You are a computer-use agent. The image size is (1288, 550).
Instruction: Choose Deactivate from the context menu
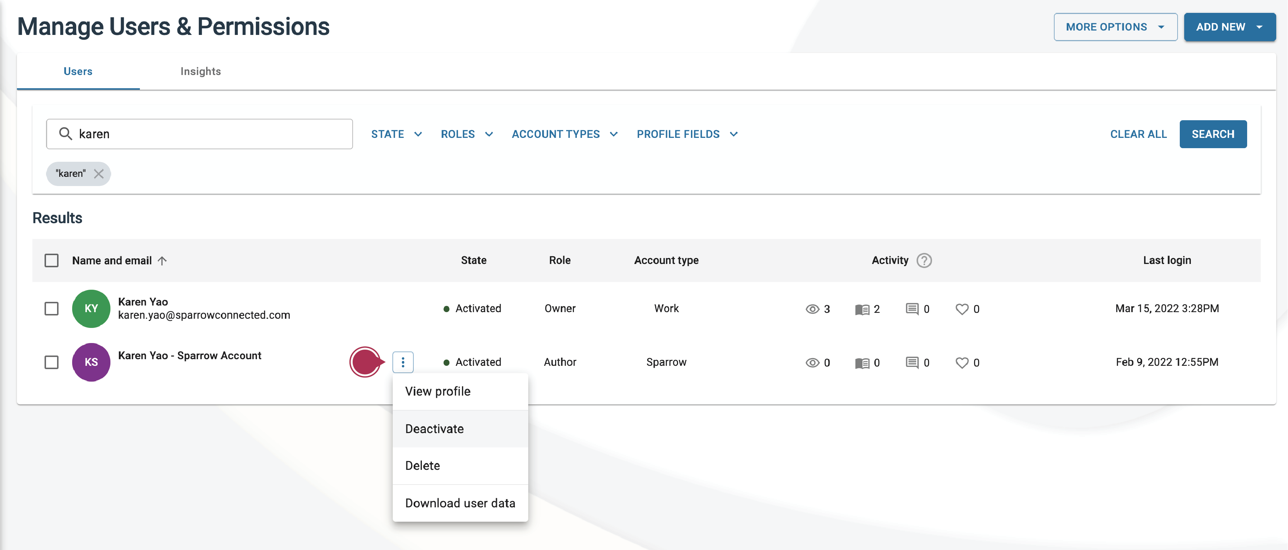pyautogui.click(x=460, y=429)
